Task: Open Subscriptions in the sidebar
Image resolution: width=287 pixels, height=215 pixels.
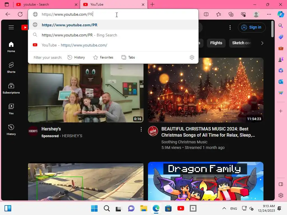Action: [x=11, y=88]
